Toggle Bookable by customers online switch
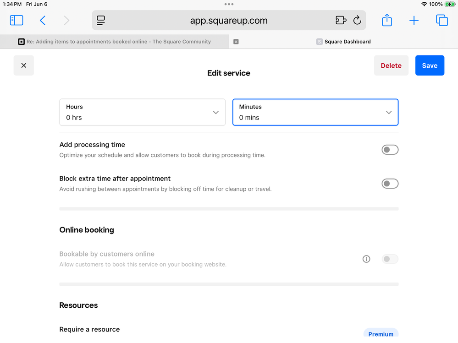This screenshot has height=343, width=458. pyautogui.click(x=390, y=259)
